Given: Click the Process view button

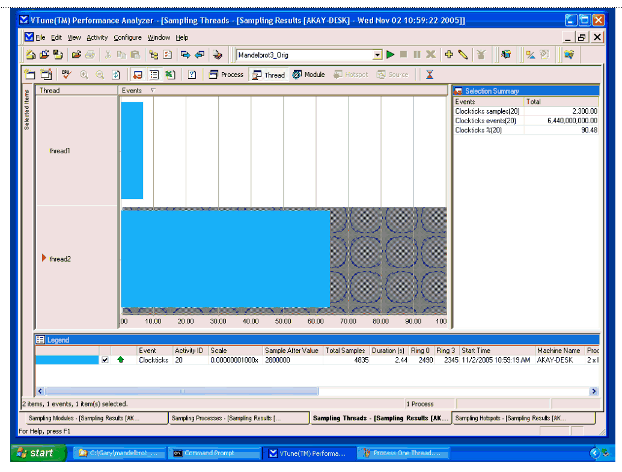Looking at the screenshot, I should [x=226, y=75].
